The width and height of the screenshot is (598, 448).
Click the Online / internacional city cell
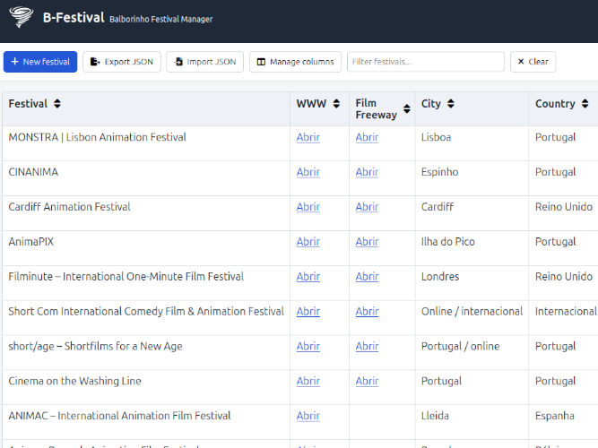coord(472,312)
